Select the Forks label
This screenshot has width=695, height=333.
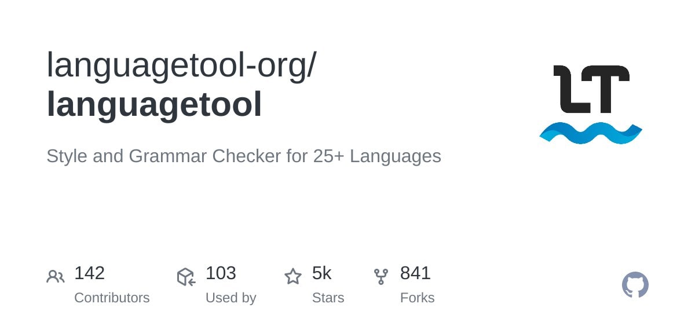pyautogui.click(x=417, y=298)
